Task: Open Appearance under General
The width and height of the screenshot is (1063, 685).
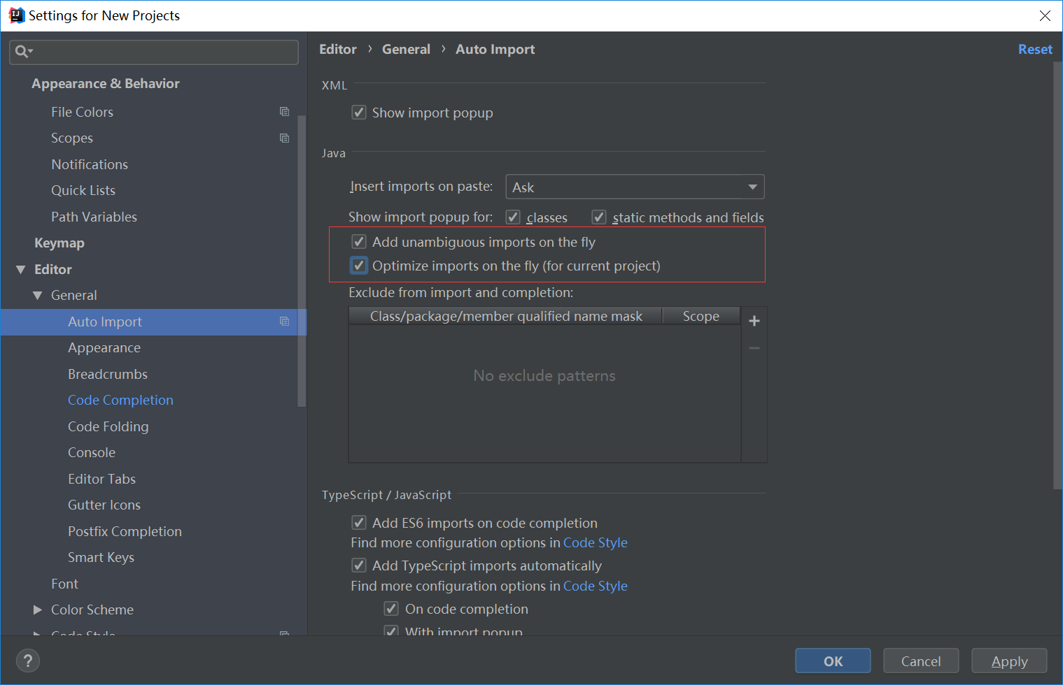Action: click(104, 347)
